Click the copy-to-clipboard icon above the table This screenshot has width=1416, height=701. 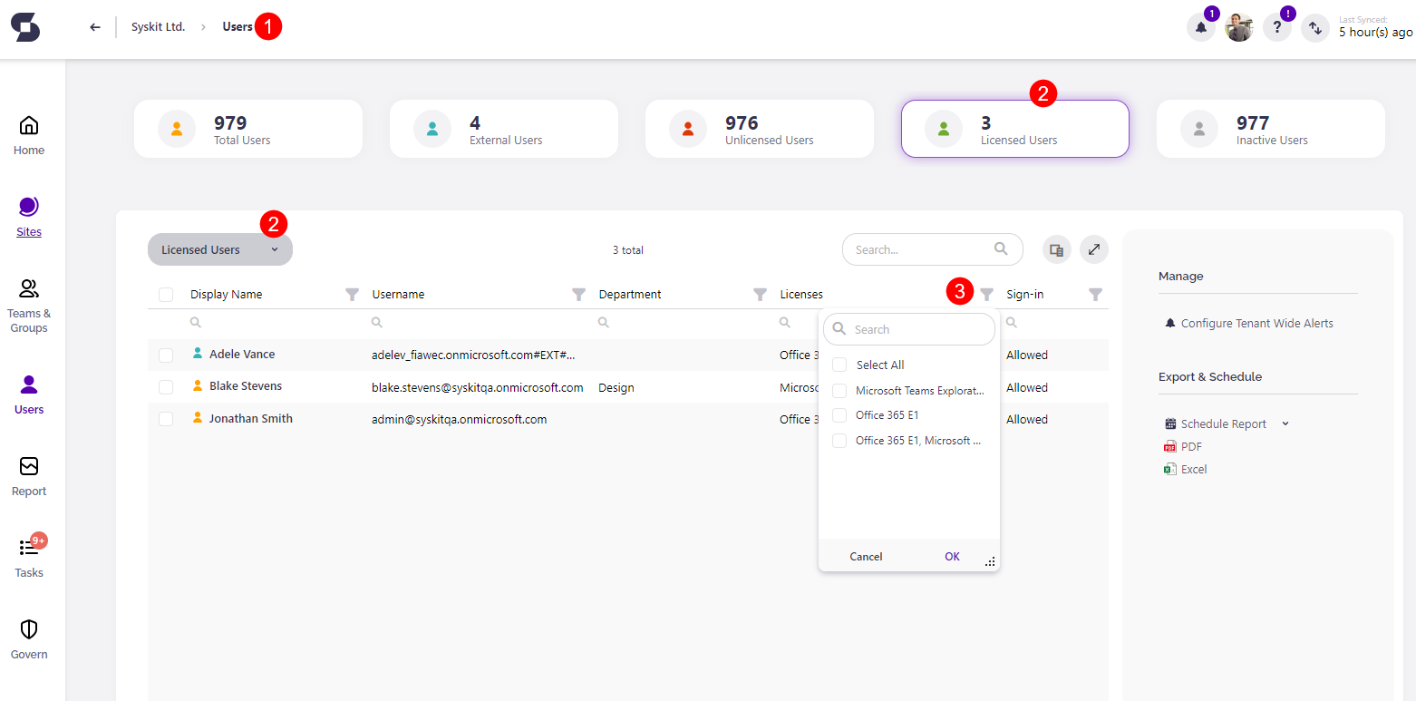1056,248
